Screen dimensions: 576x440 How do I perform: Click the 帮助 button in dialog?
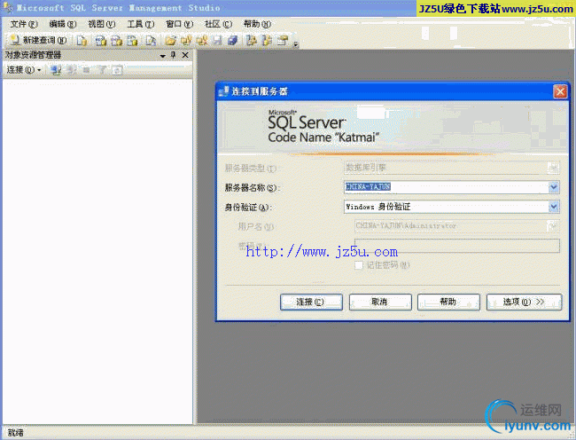click(448, 302)
